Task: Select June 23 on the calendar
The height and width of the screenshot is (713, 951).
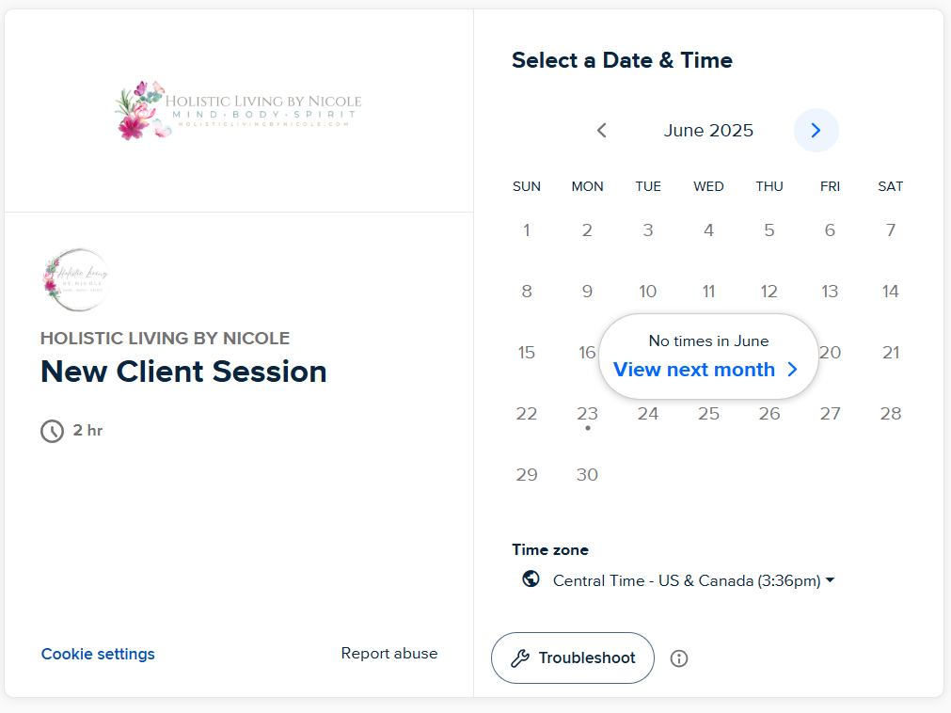Action: point(587,413)
